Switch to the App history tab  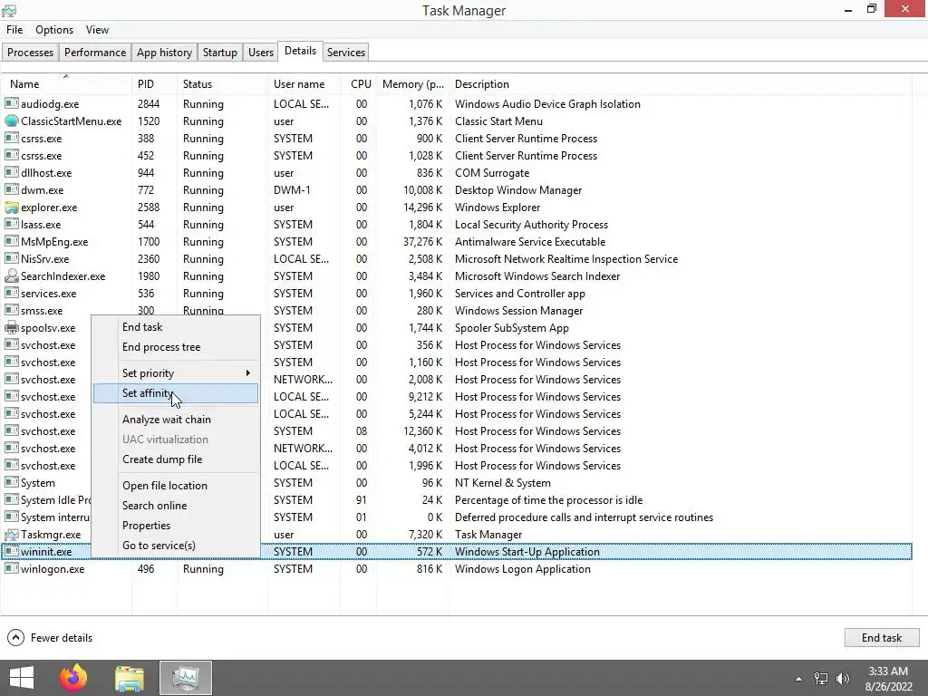click(x=164, y=52)
